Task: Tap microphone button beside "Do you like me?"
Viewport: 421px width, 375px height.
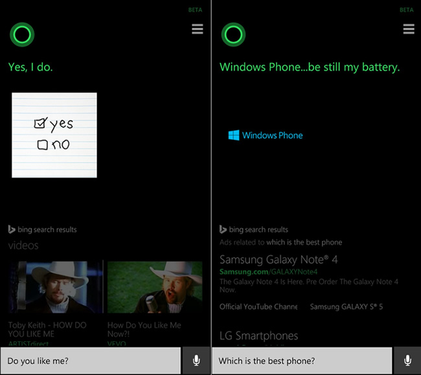Action: 196,361
